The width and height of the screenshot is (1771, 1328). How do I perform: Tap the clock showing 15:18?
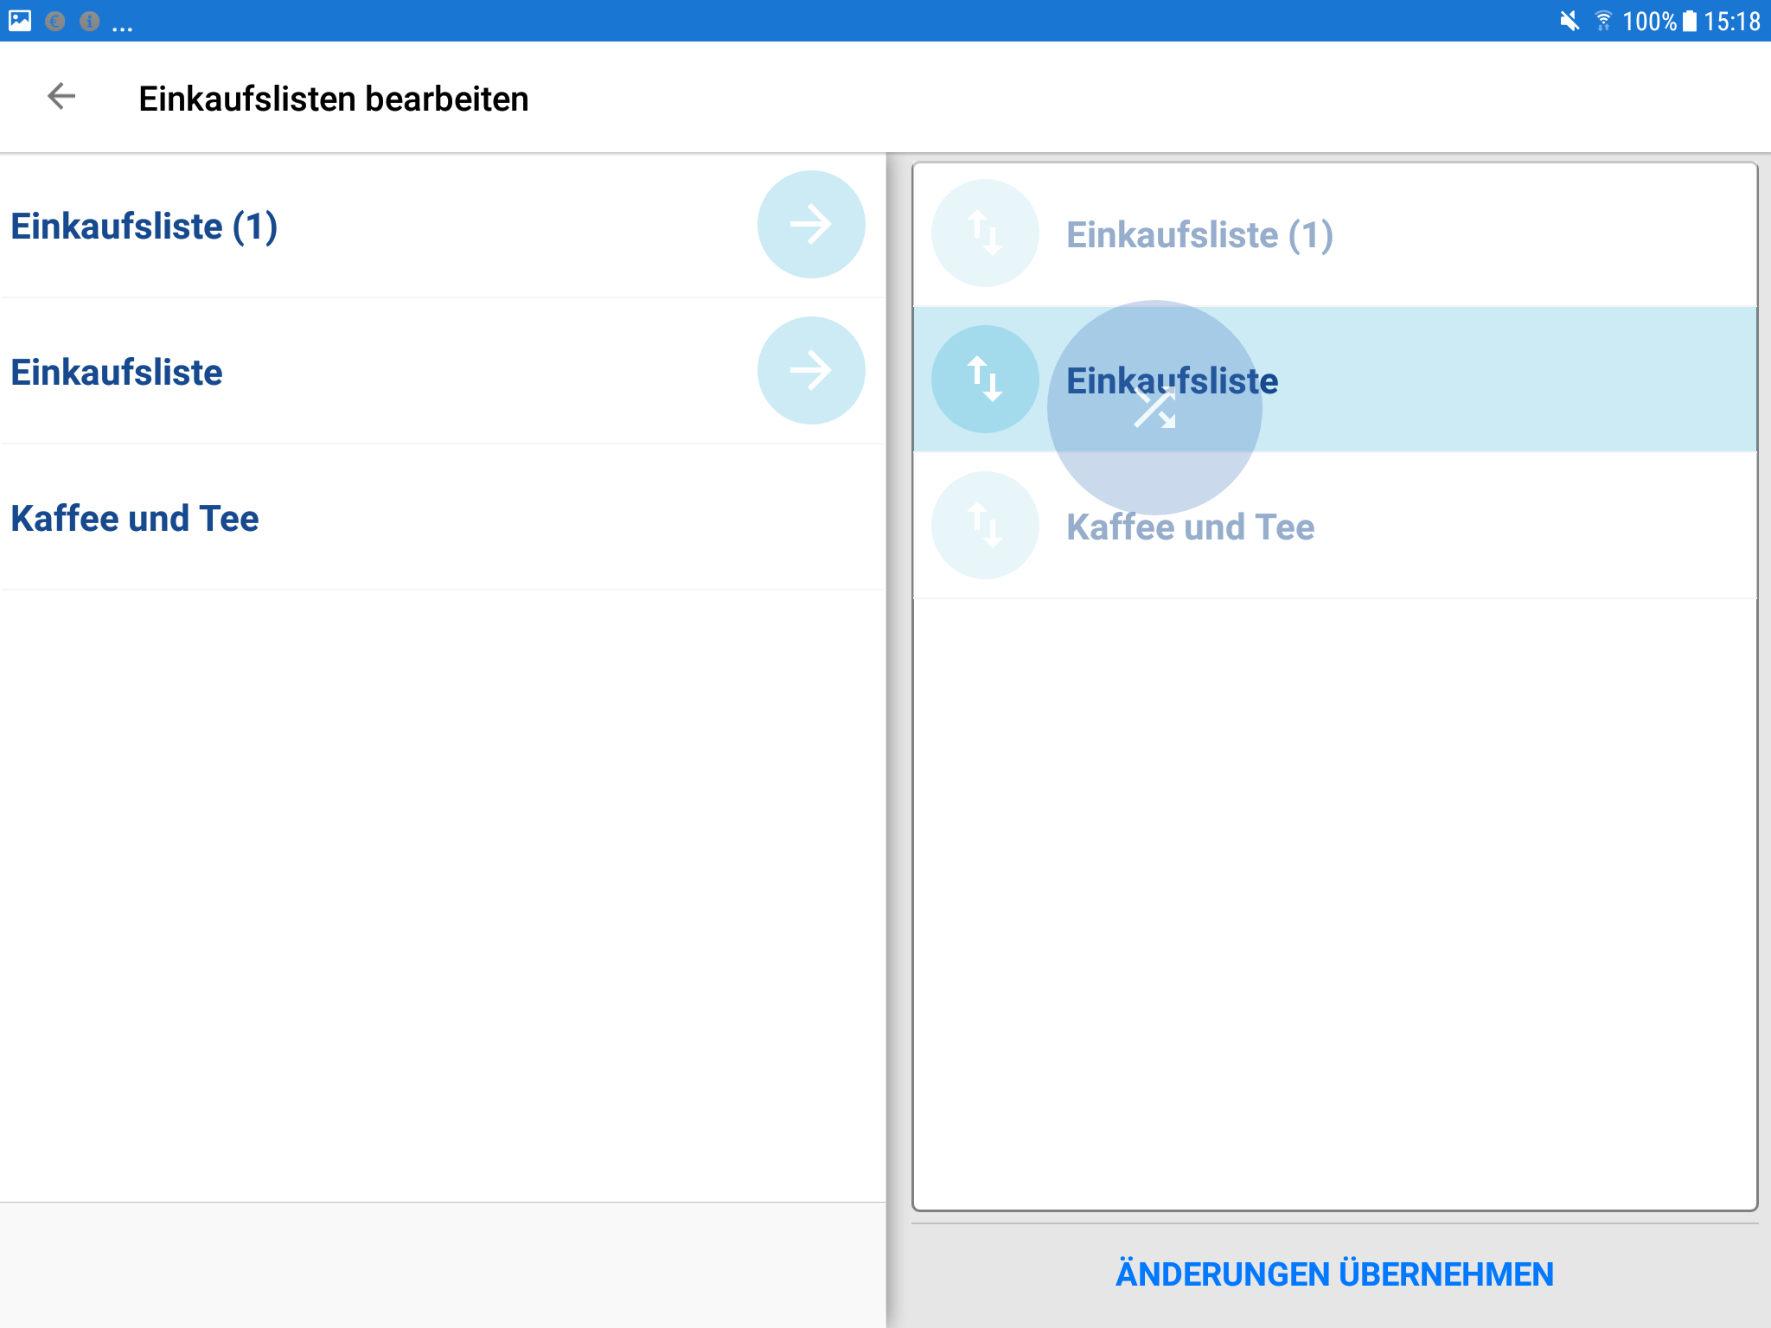tap(1732, 21)
